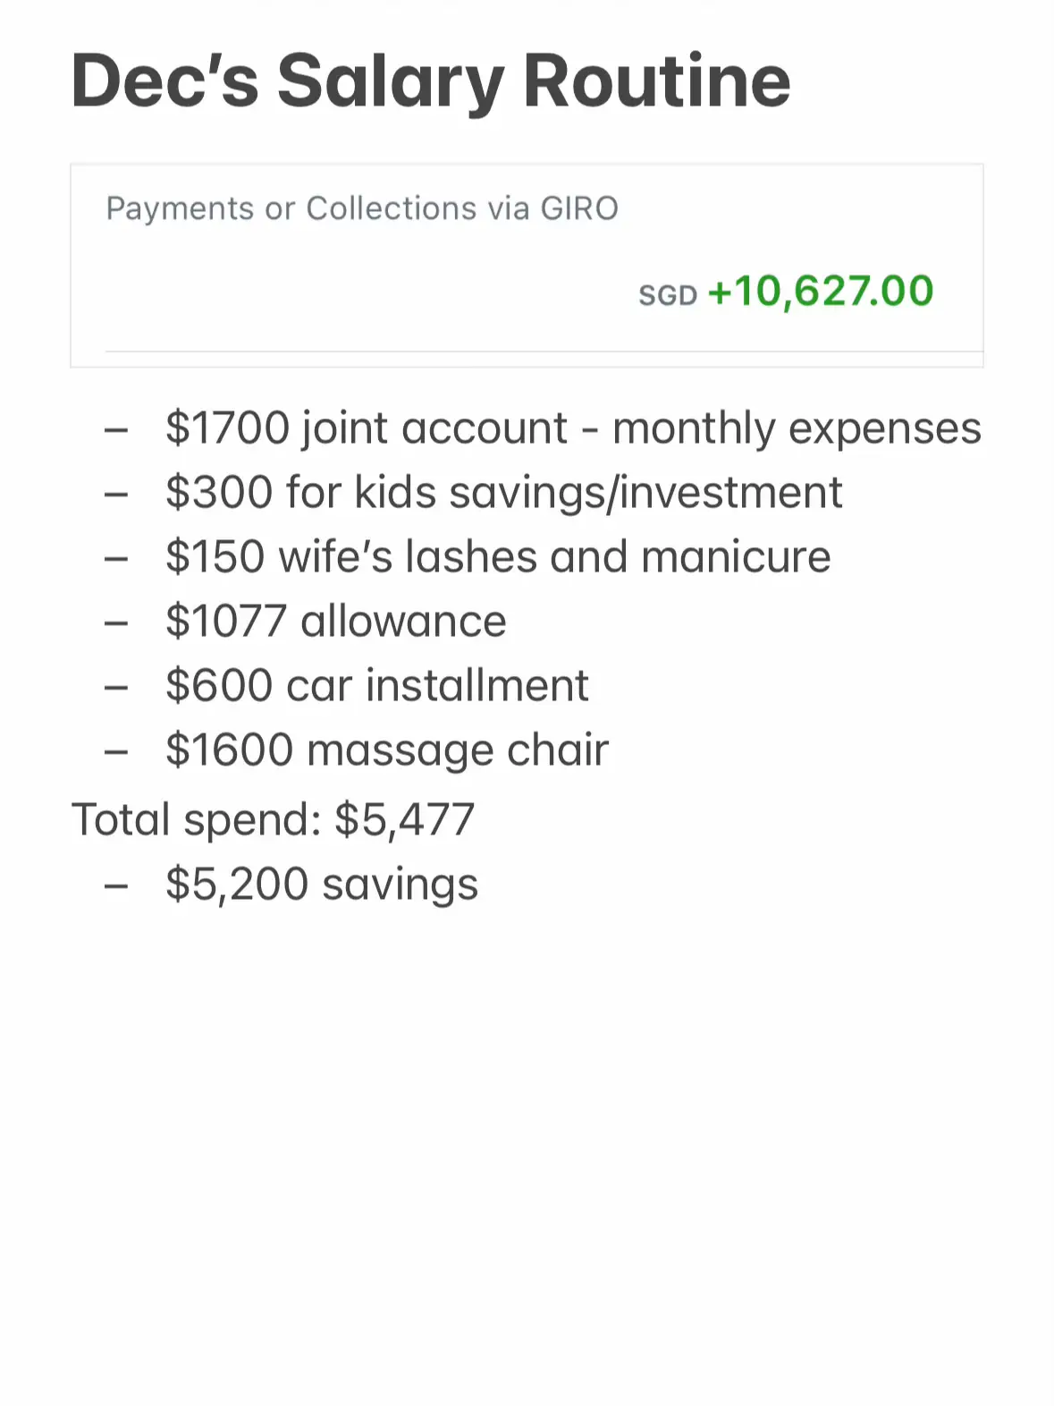Click the dash bullet before $1700
Viewport: 1054px width, 1406px height.
[x=116, y=430]
